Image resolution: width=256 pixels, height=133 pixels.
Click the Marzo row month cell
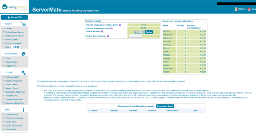click(x=169, y=48)
